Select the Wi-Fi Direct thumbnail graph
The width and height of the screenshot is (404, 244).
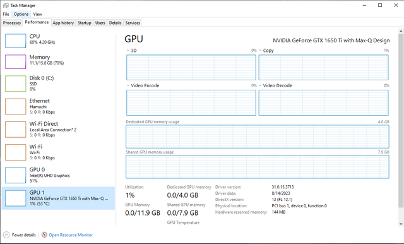point(15,129)
